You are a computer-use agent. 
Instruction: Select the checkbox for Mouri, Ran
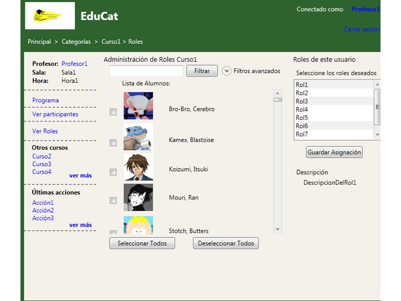coord(113,200)
